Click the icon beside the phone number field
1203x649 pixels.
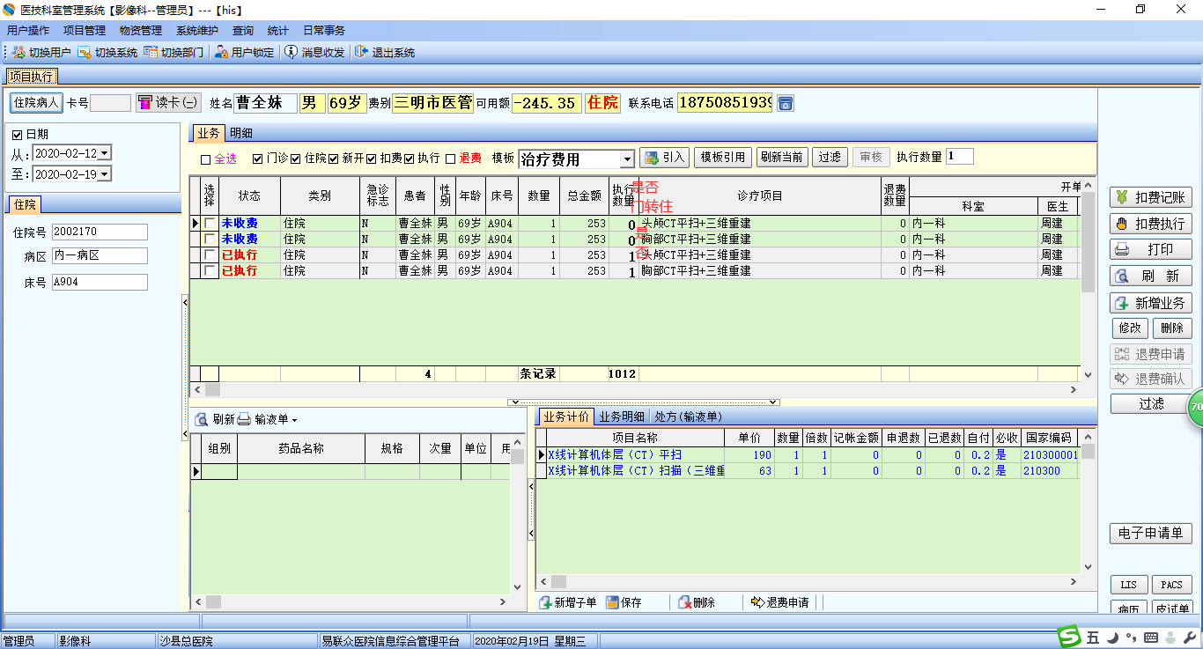point(785,103)
